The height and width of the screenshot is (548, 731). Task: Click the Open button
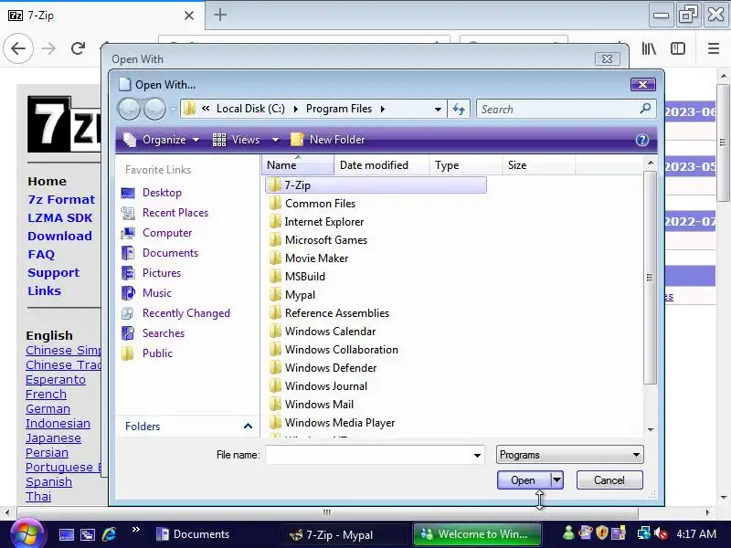[x=524, y=480]
